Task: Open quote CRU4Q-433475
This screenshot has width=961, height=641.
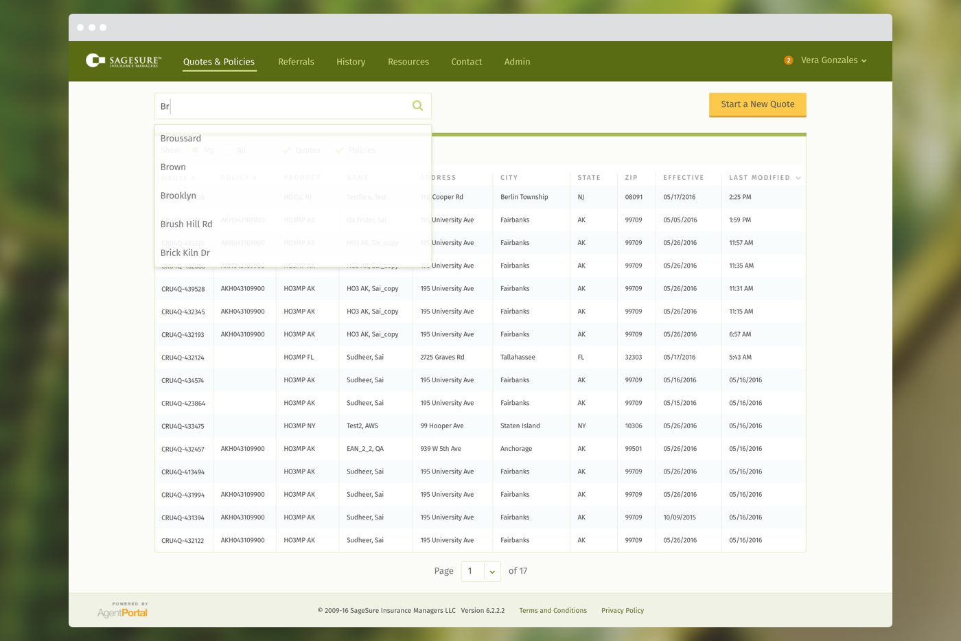Action: coord(183,426)
